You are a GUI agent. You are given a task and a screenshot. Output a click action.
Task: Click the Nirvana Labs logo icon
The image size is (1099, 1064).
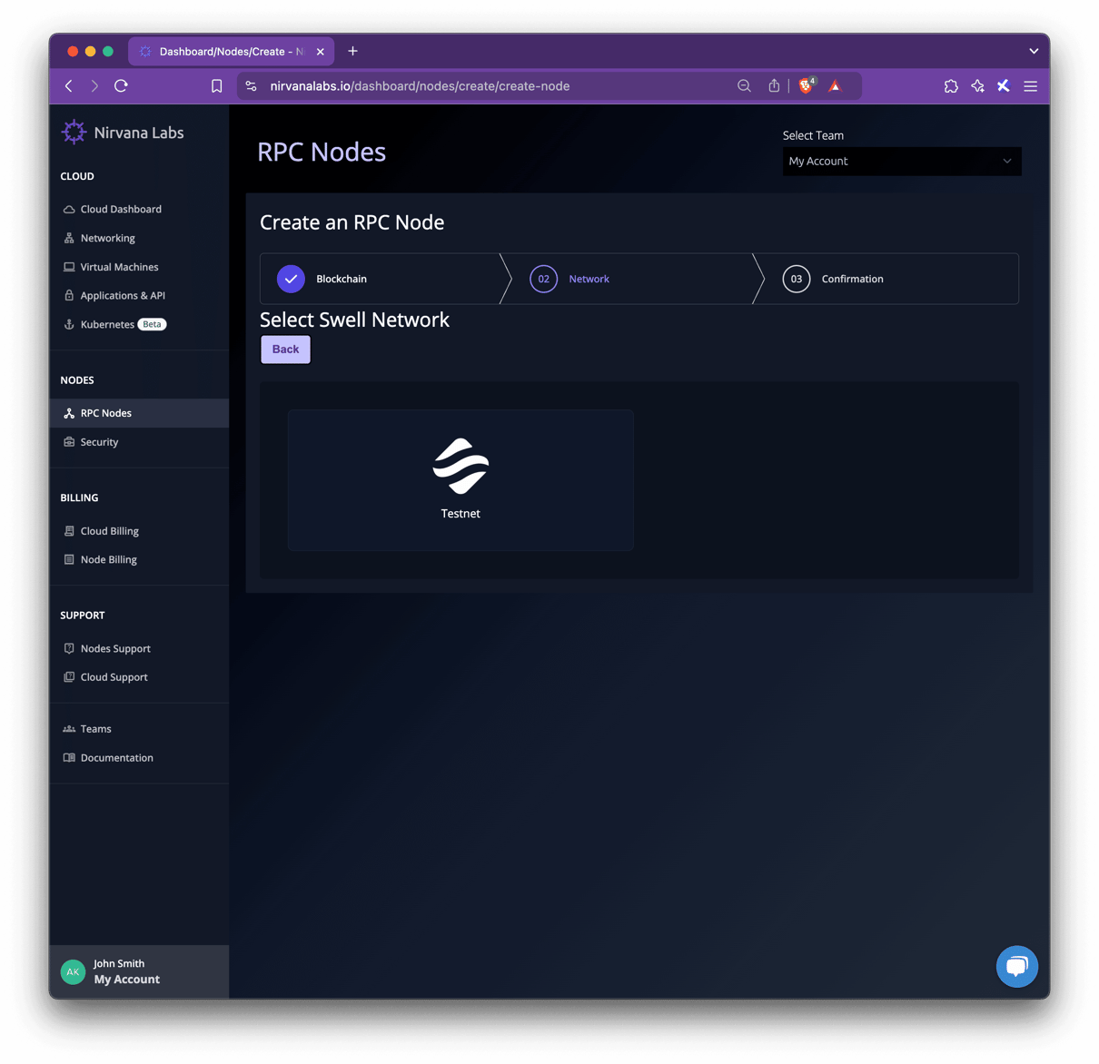[74, 133]
